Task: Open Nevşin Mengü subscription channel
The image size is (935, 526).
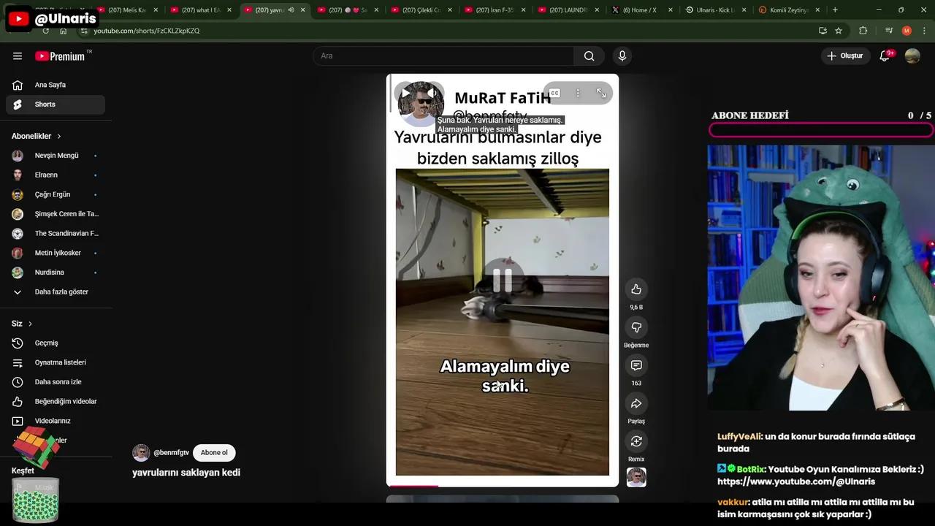Action: pyautogui.click(x=56, y=156)
